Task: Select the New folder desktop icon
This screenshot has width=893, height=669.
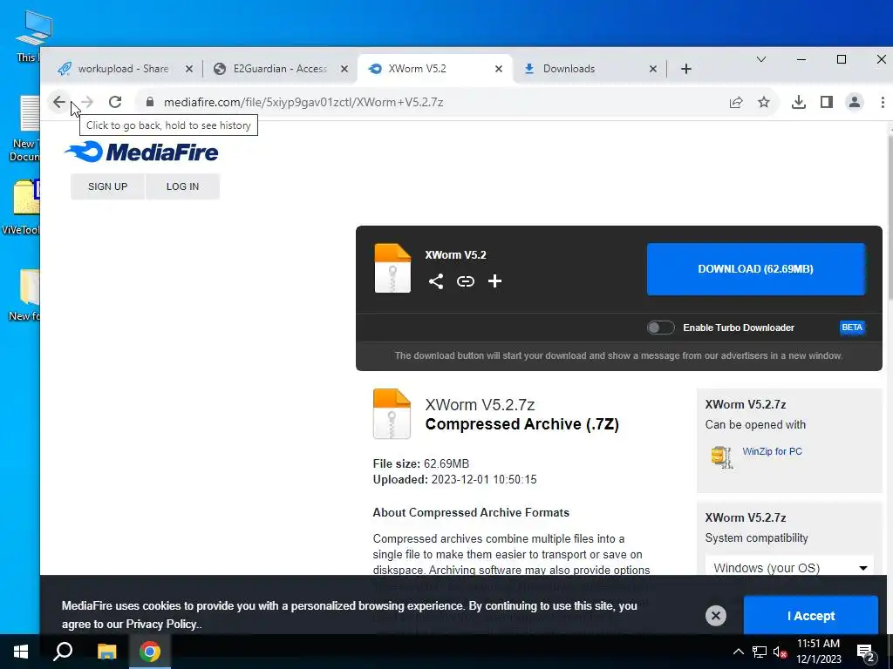Action: [25, 294]
